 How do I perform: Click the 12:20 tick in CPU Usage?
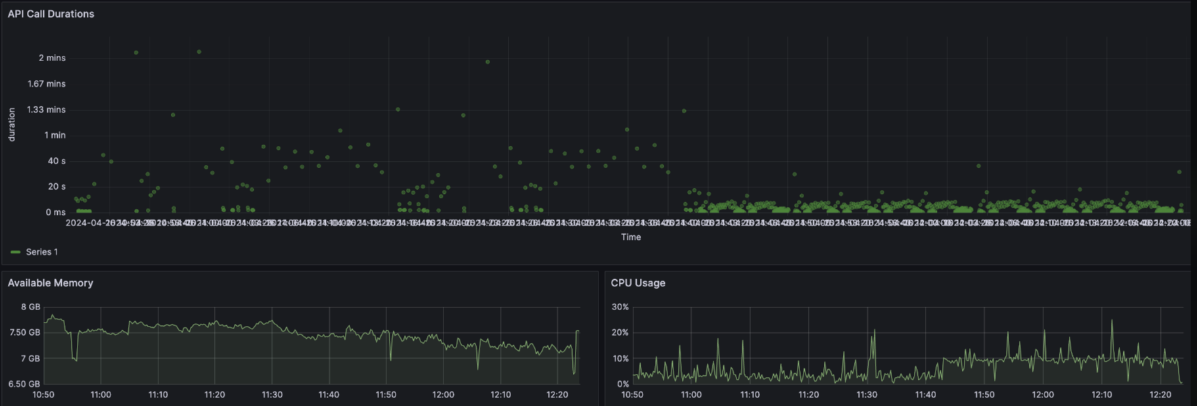(x=1160, y=395)
